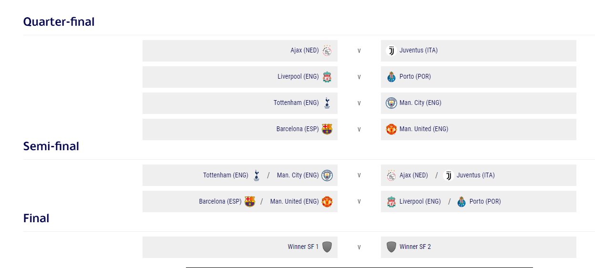The image size is (595, 268).
Task: Click the Liverpool crest in Semi-final row
Action: coord(391,202)
